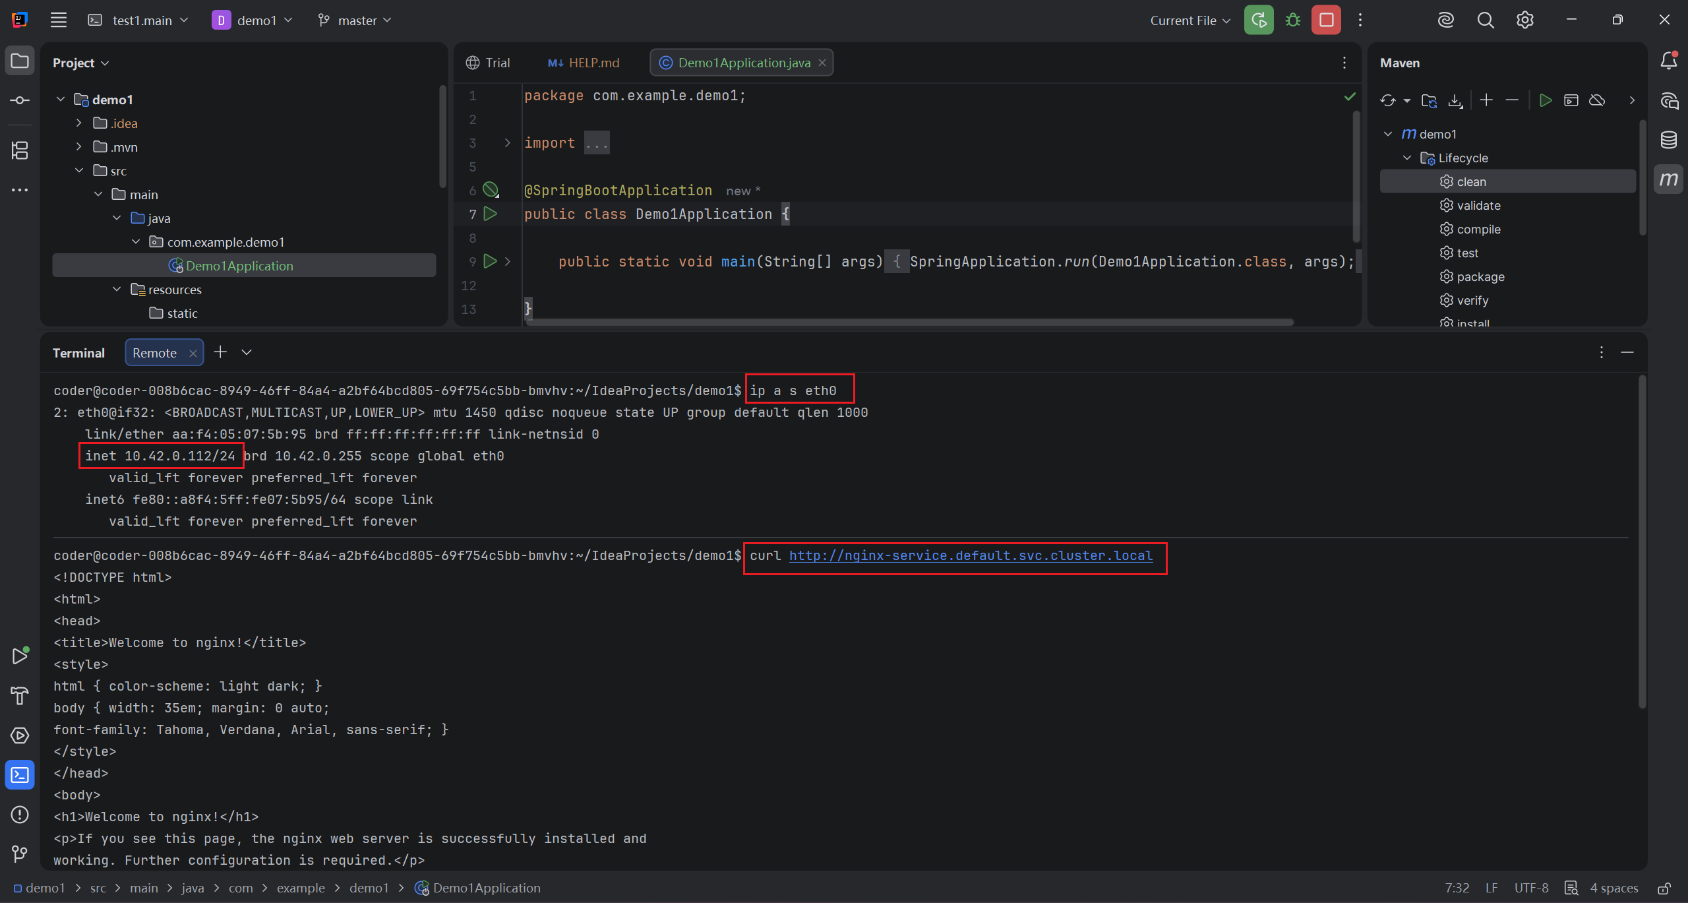Image resolution: width=1688 pixels, height=903 pixels.
Task: Toggle the Maven tool window sidebar button
Action: pyautogui.click(x=1669, y=179)
